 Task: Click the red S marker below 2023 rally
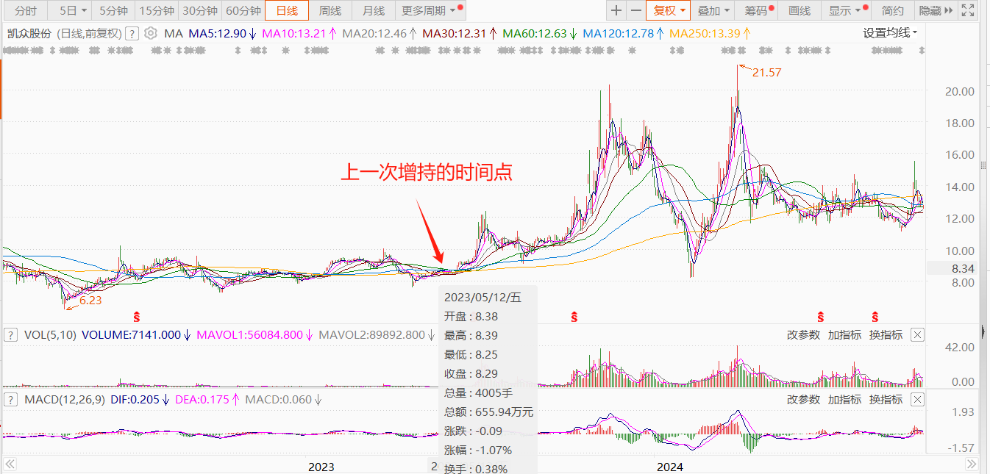click(x=574, y=317)
